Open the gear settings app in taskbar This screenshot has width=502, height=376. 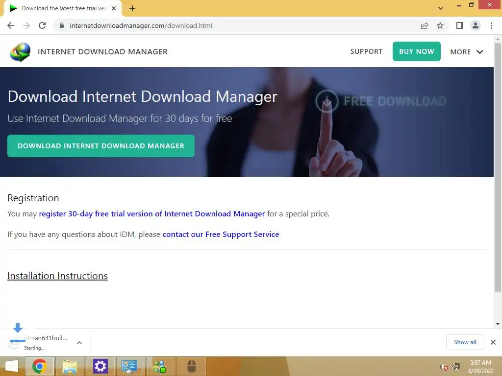pyautogui.click(x=100, y=366)
